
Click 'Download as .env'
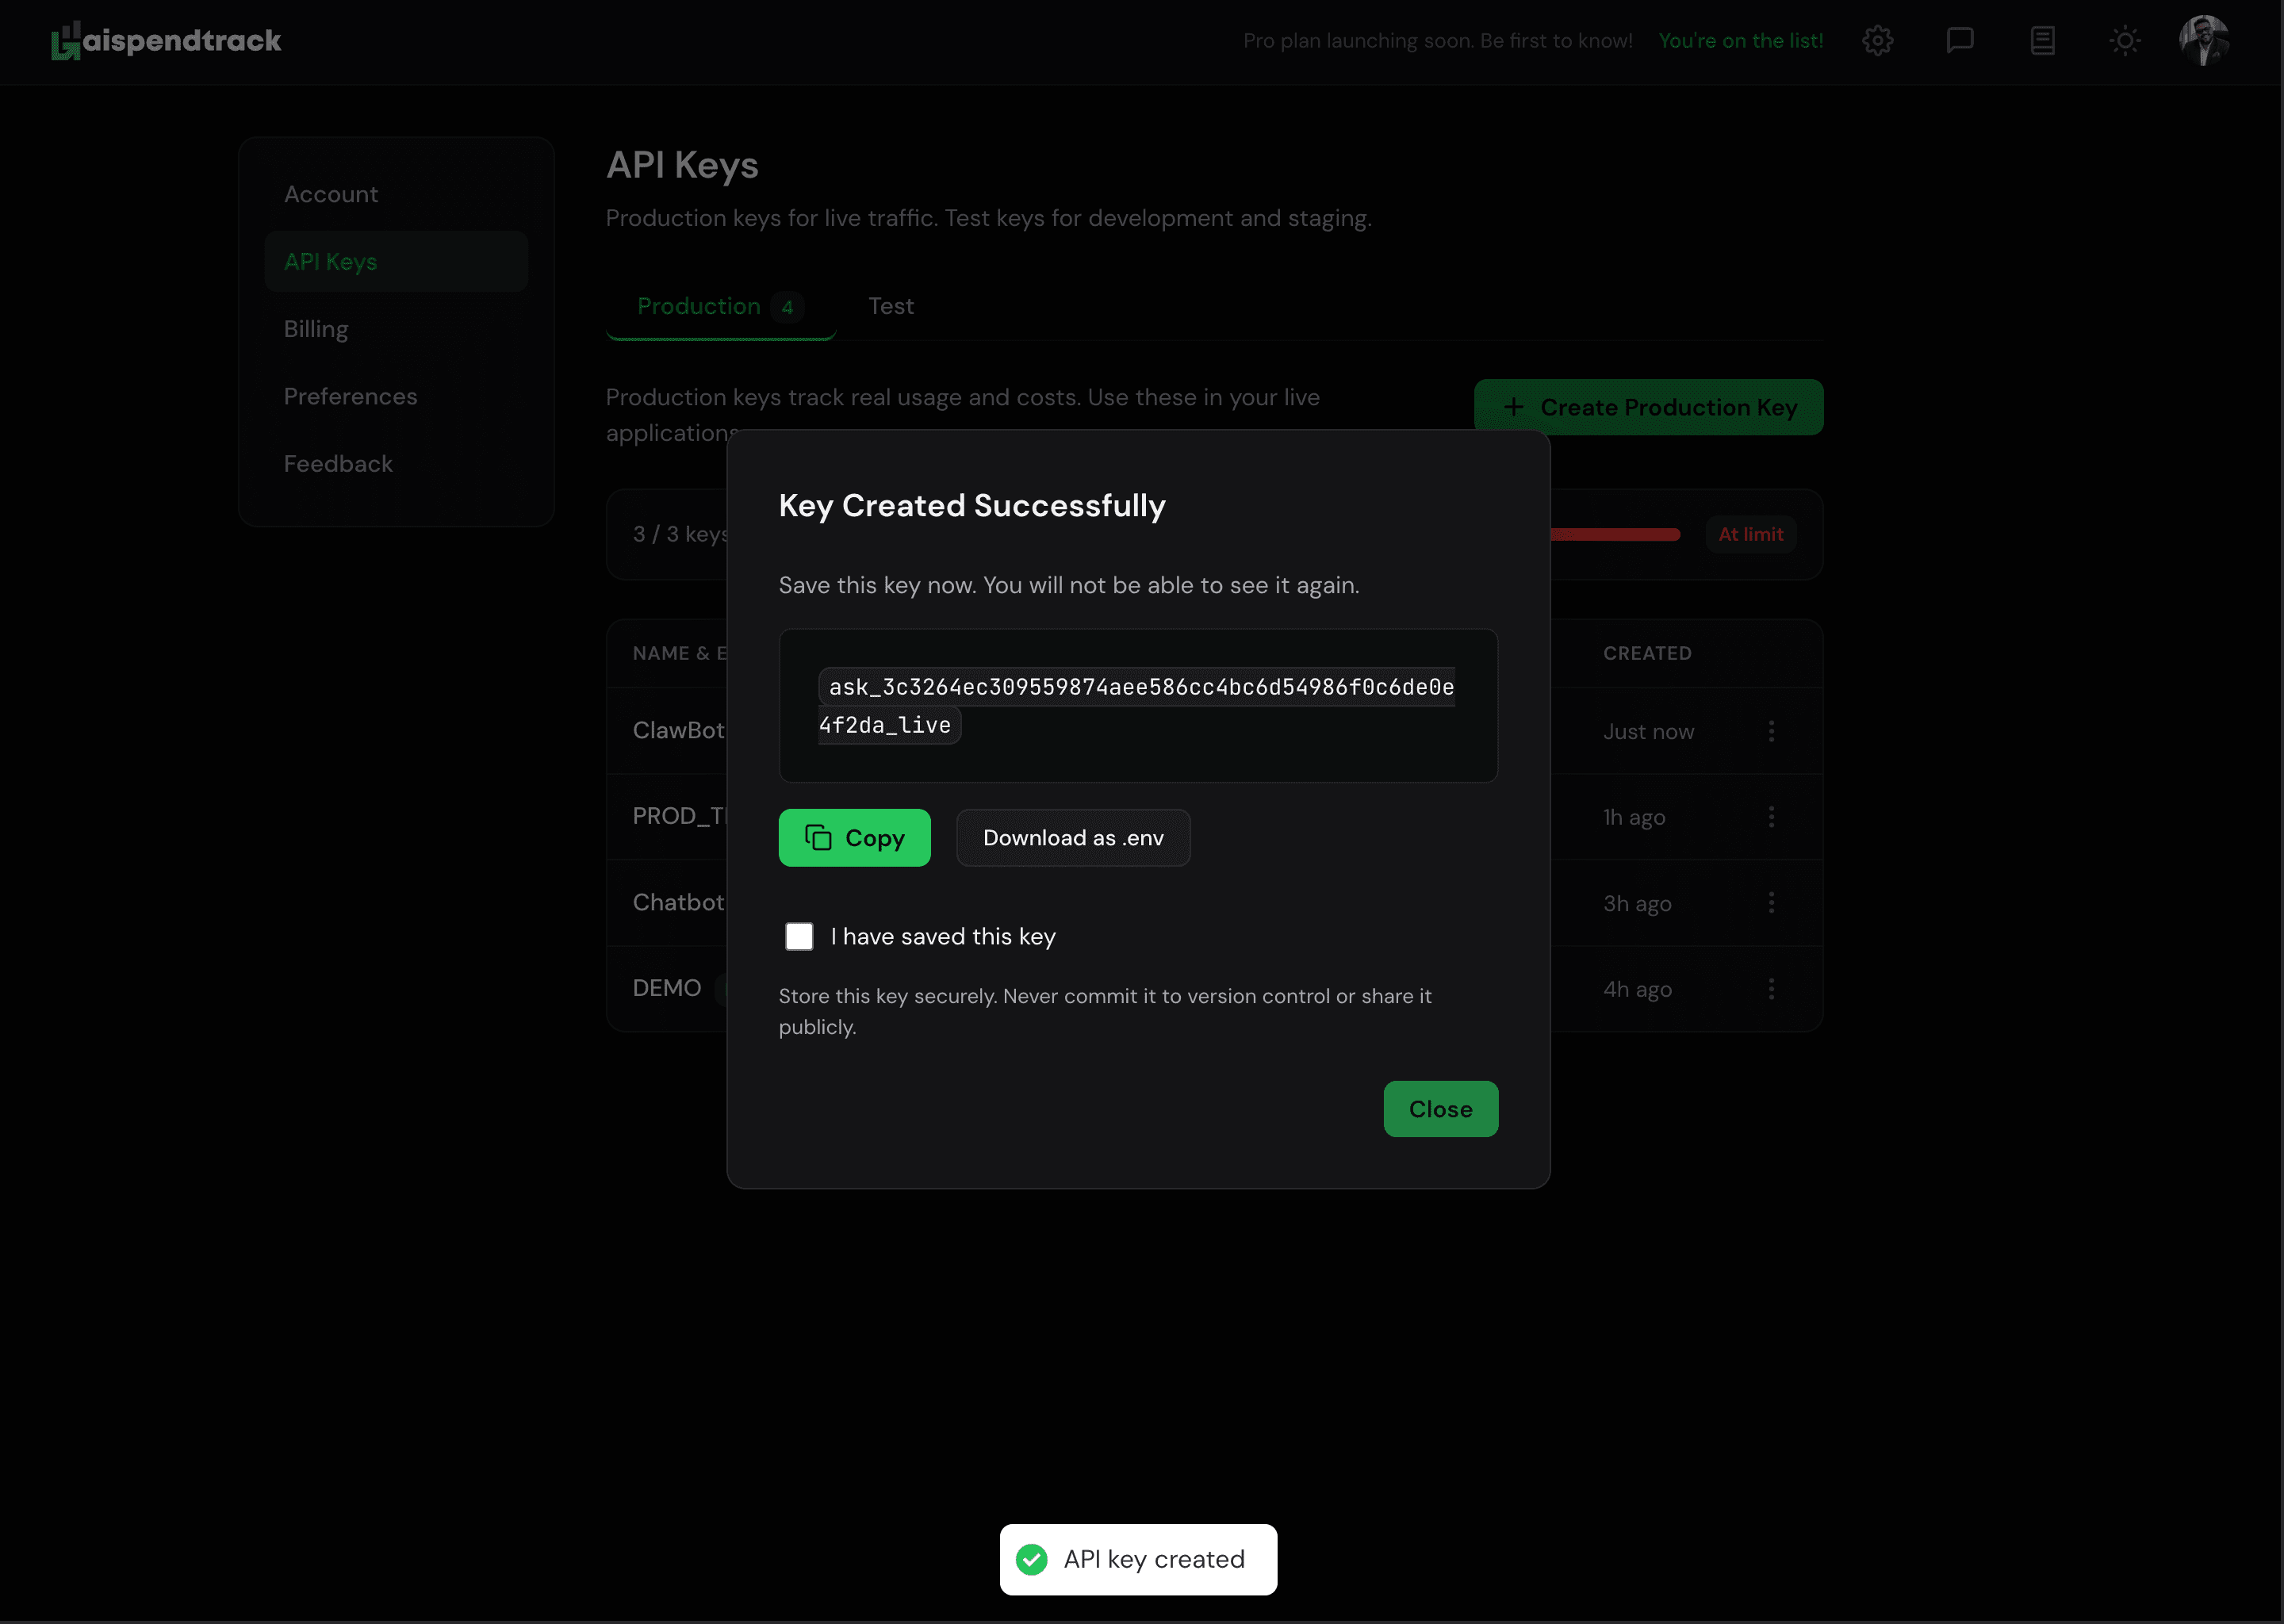click(x=1073, y=838)
